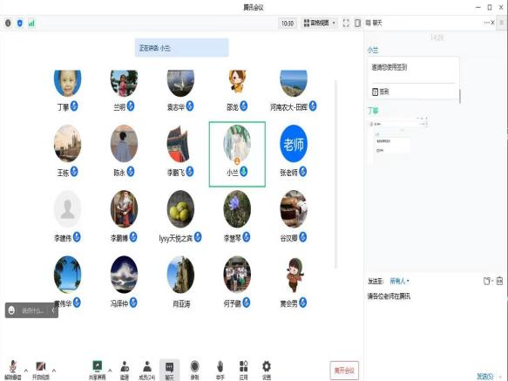
Task: Open the grid view layout dropdown
Action: point(320,23)
